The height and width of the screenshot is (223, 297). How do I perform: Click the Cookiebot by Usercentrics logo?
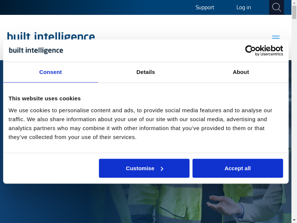click(264, 51)
